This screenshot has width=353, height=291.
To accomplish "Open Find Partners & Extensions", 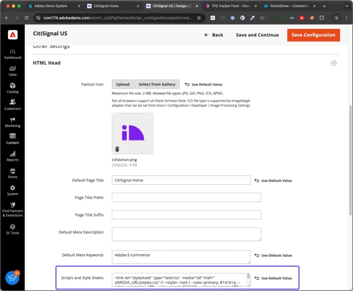I will point(13,210).
